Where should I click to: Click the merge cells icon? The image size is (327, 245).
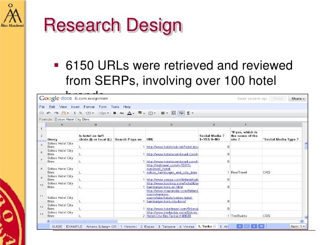click(x=173, y=113)
